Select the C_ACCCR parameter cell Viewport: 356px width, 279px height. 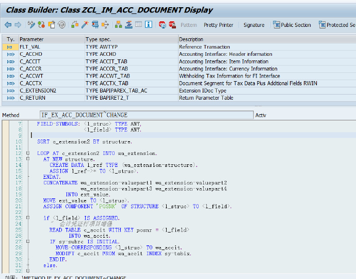[x=52, y=69]
